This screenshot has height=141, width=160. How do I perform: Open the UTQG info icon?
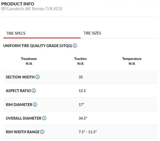click(x=75, y=46)
